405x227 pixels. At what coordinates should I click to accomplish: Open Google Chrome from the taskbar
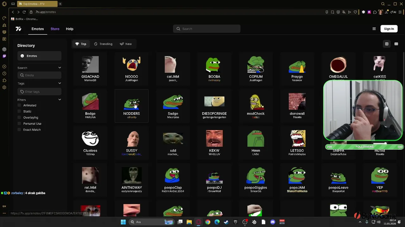pos(208,222)
